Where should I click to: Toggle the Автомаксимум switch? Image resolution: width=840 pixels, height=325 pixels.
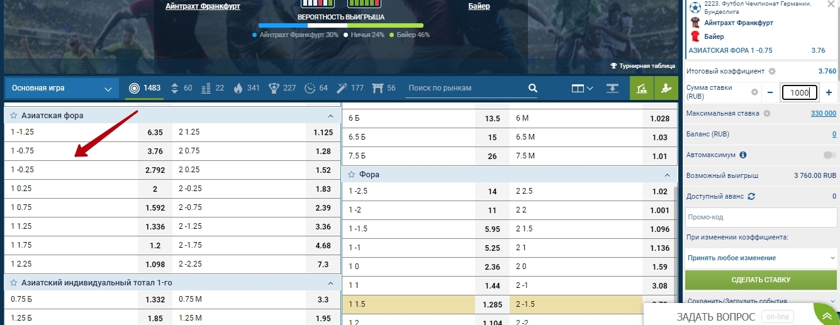tap(829, 155)
